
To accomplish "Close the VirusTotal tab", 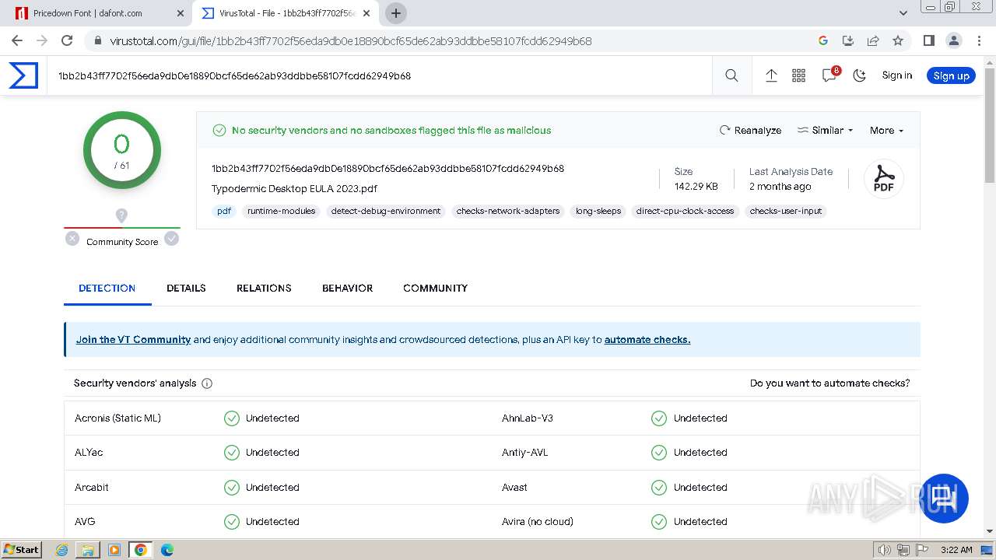I will pos(366,13).
